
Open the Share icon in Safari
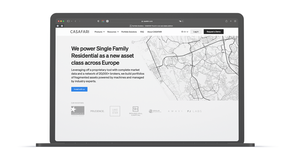(226, 21)
